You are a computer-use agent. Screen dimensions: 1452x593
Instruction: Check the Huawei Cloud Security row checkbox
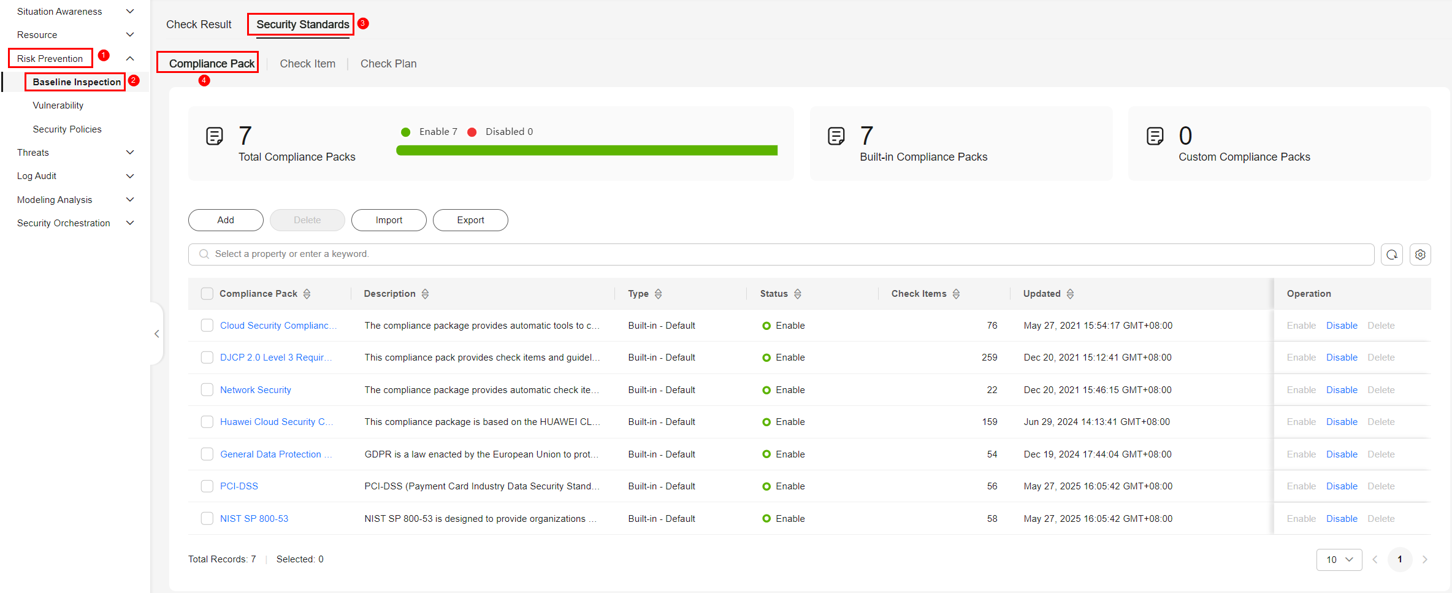click(207, 422)
